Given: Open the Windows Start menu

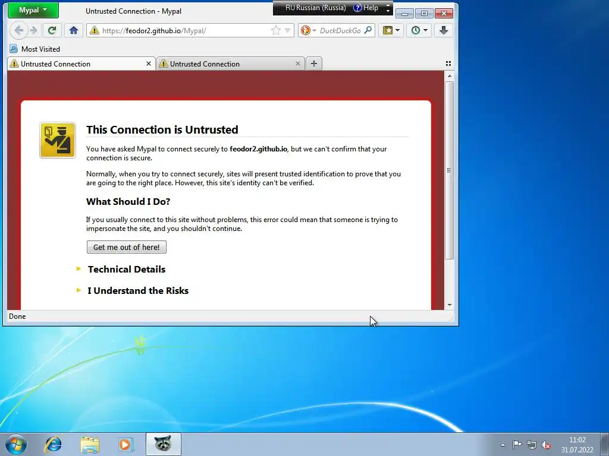Looking at the screenshot, I should pos(16,444).
